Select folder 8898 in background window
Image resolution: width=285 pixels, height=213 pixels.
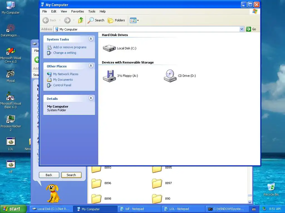pos(101,199)
